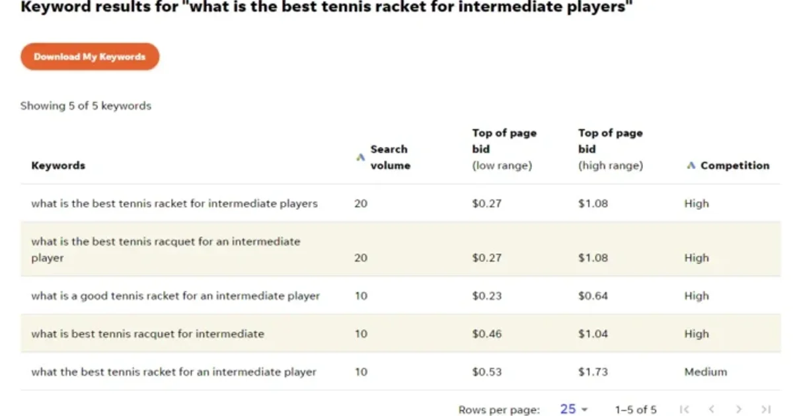The height and width of the screenshot is (416, 793).
Task: Click the Download My Keywords button
Action: point(90,57)
